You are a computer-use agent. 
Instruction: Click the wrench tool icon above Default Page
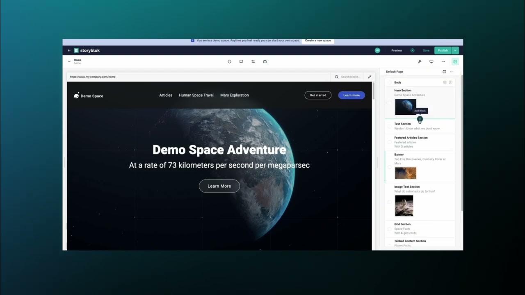coord(420,61)
